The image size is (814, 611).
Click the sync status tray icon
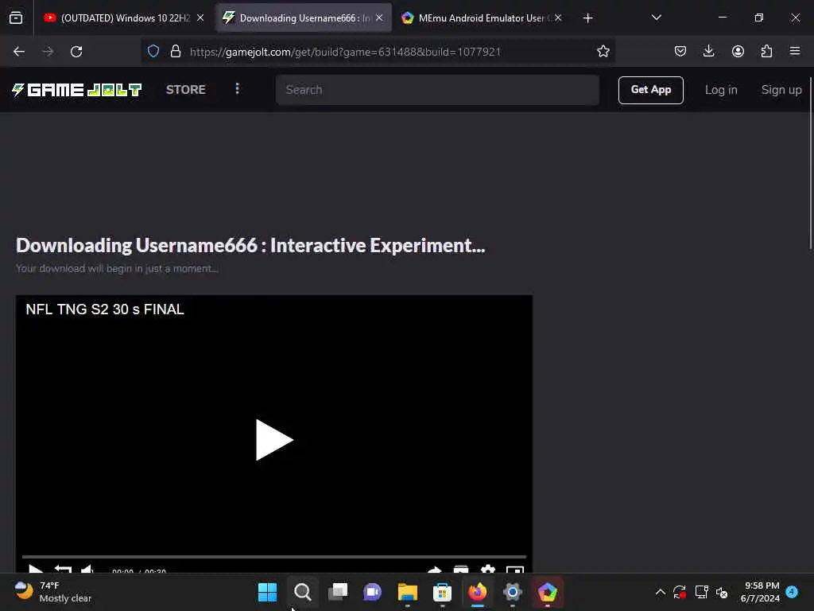pos(680,592)
